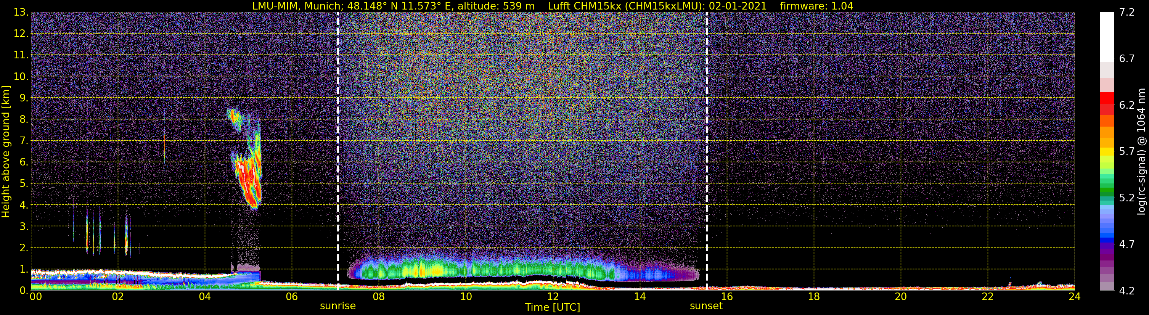1149x315 pixels.
Task: Select the red band in the colorbar
Action: tap(1107, 103)
